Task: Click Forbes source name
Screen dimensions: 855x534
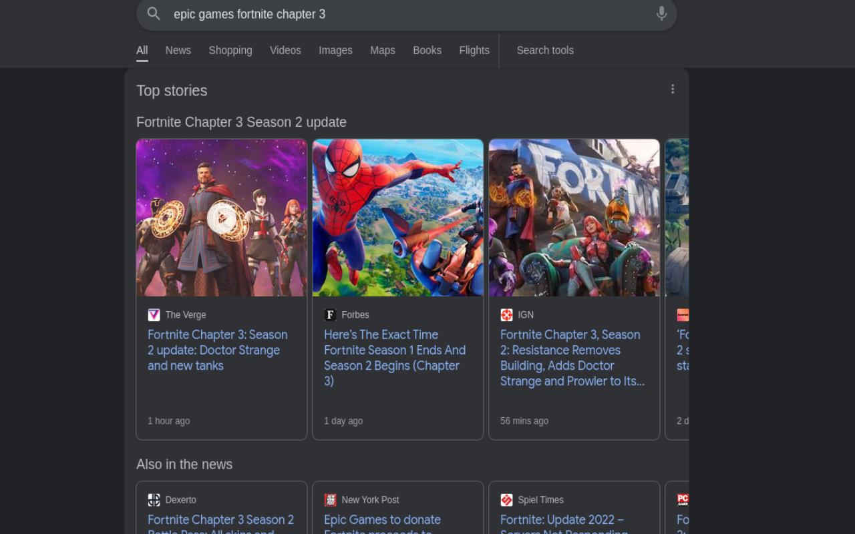Action: (355, 314)
